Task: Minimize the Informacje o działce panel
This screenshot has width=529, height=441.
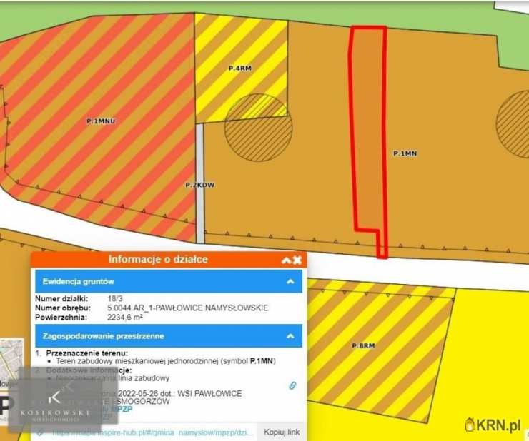Action: (x=287, y=260)
